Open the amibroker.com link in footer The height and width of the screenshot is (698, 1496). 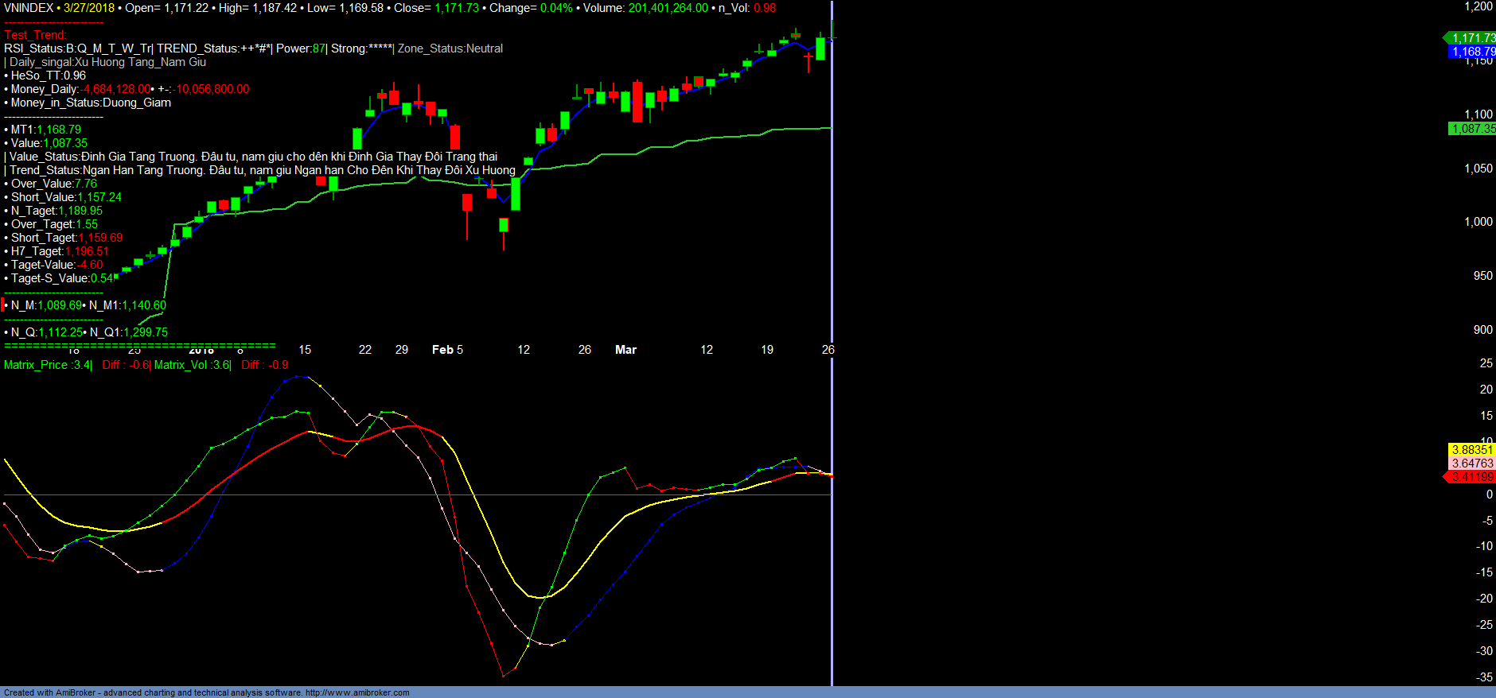tap(357, 692)
